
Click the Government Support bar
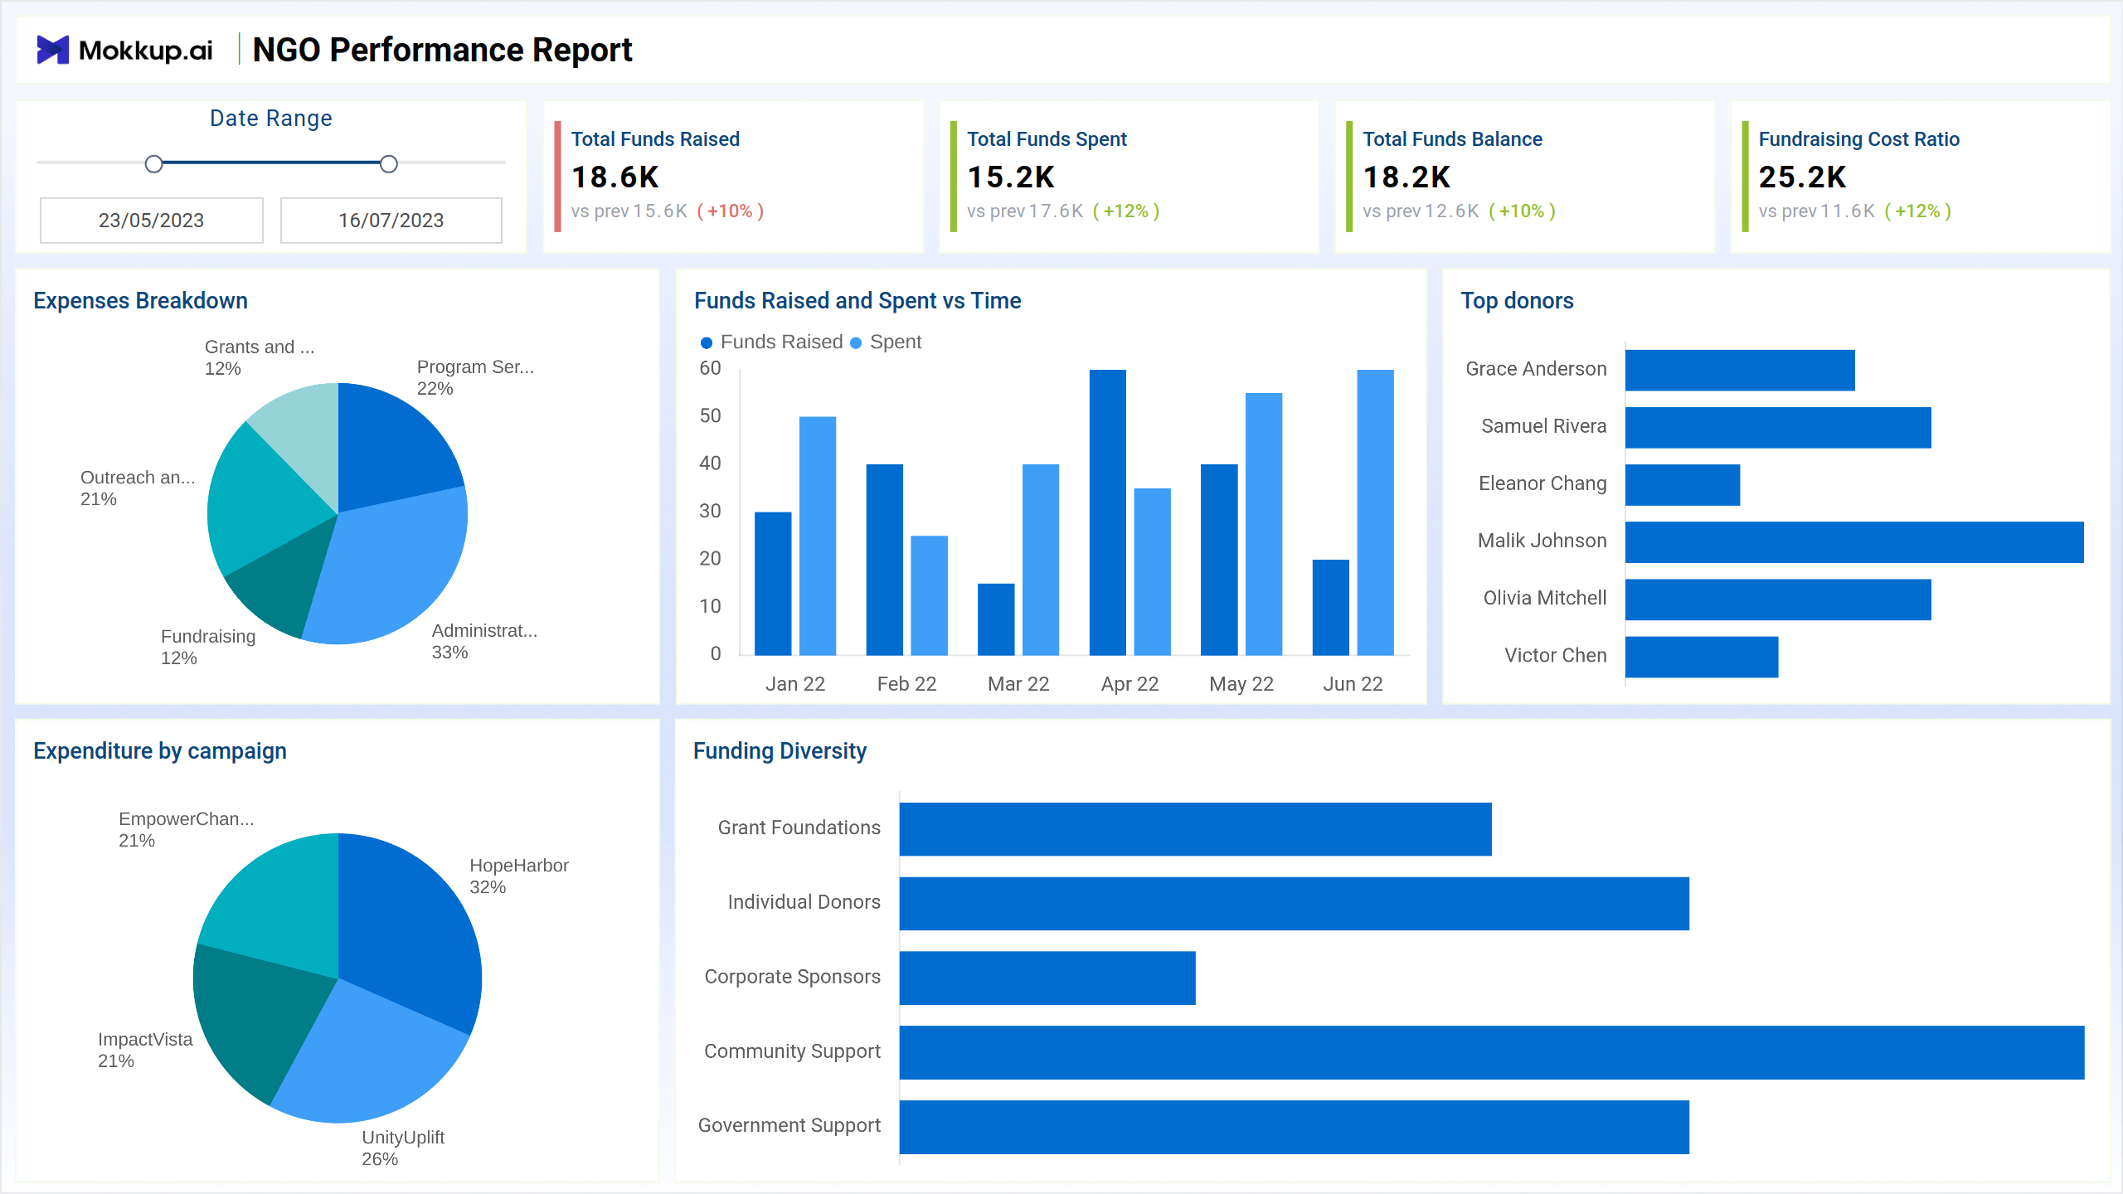[1295, 1128]
